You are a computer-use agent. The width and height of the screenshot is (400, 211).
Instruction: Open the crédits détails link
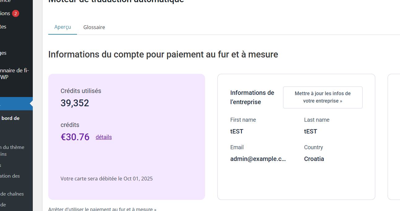104,137
